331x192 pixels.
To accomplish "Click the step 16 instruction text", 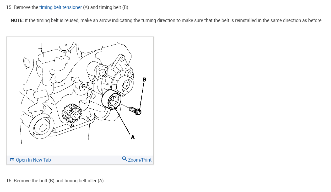I will [55, 181].
